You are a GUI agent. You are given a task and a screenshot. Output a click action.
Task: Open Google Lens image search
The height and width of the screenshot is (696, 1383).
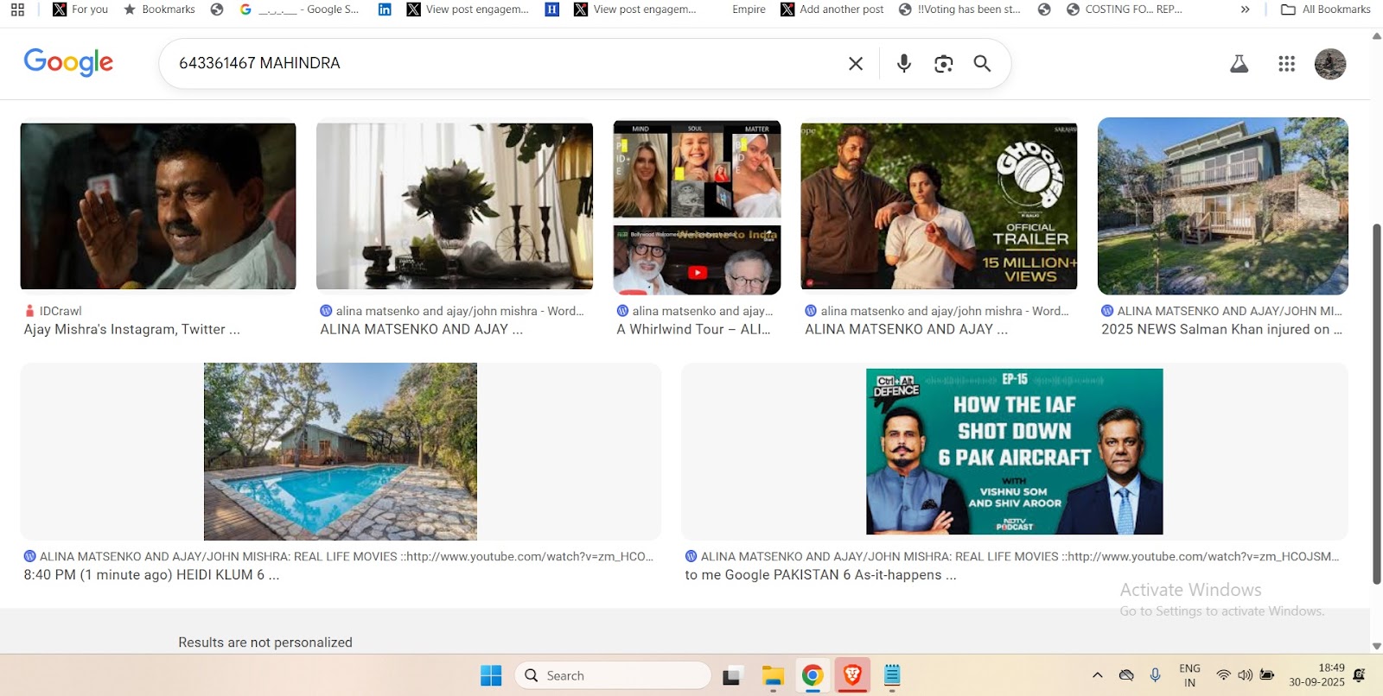tap(943, 64)
